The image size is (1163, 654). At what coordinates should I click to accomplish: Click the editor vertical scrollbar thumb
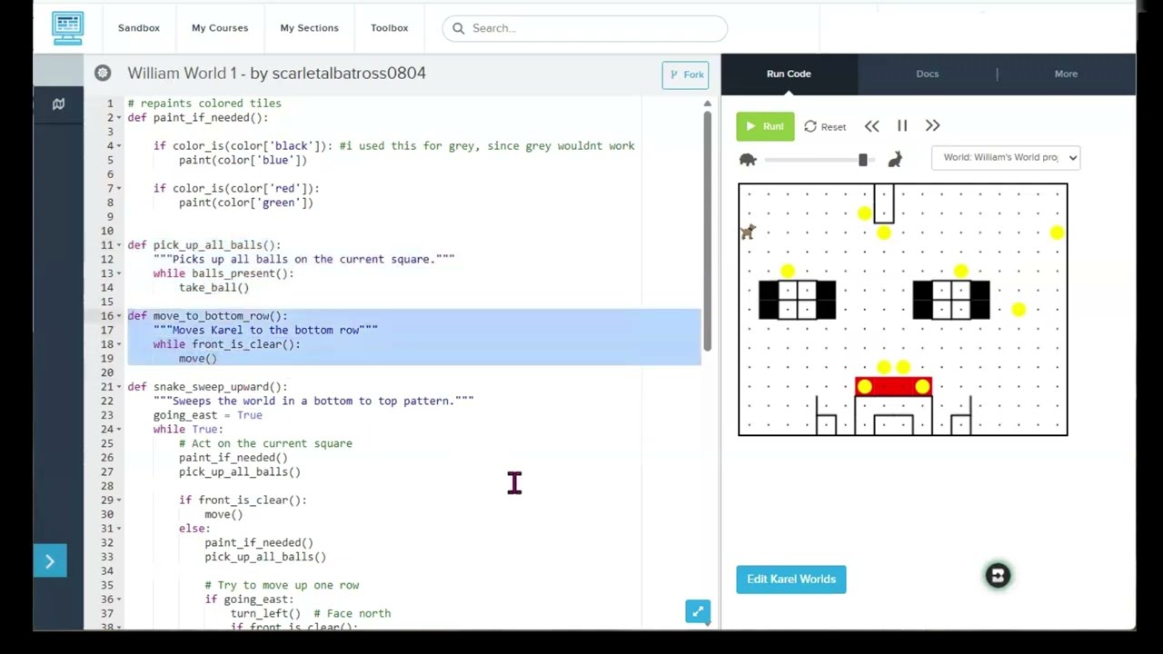coord(707,233)
